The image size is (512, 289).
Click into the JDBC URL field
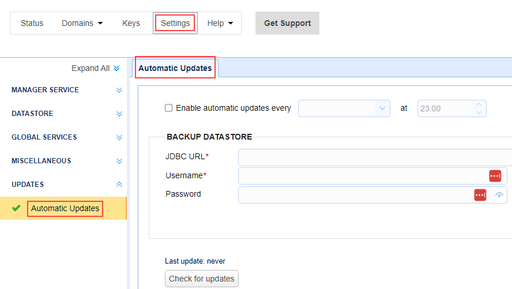click(x=375, y=157)
